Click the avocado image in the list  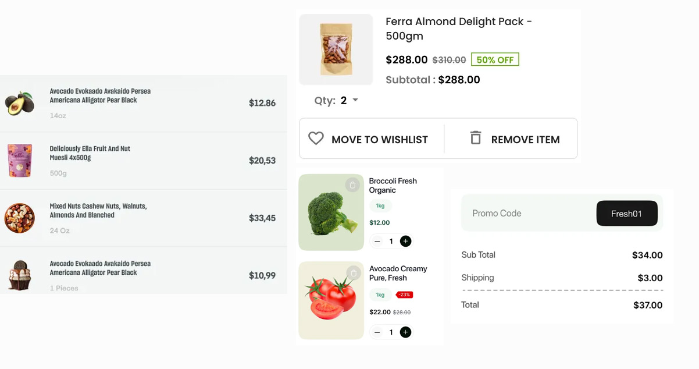tap(20, 103)
